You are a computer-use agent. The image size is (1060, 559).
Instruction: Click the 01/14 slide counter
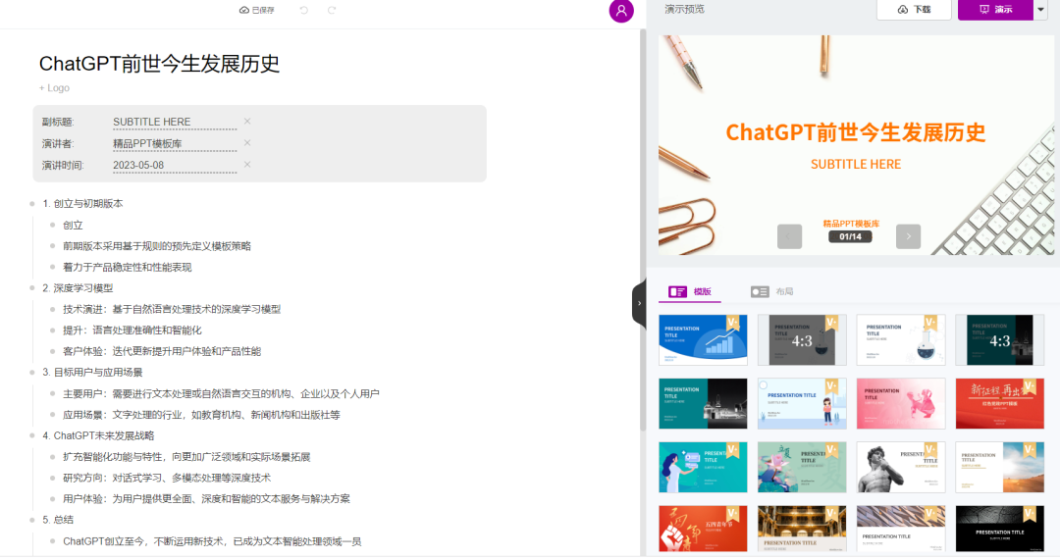pos(850,237)
